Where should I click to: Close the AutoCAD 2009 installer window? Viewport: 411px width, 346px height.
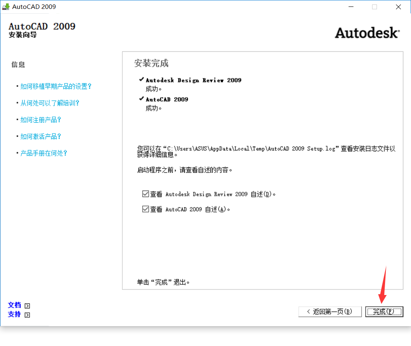point(399,7)
